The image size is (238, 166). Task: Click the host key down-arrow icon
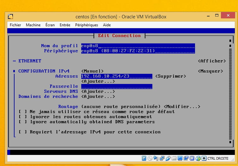pyautogui.click(x=204, y=158)
